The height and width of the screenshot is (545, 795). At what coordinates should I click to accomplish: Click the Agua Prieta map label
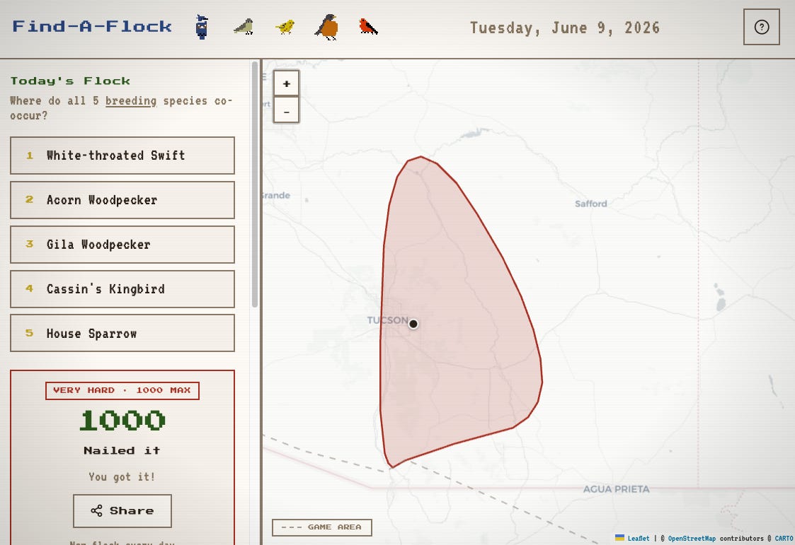[616, 489]
